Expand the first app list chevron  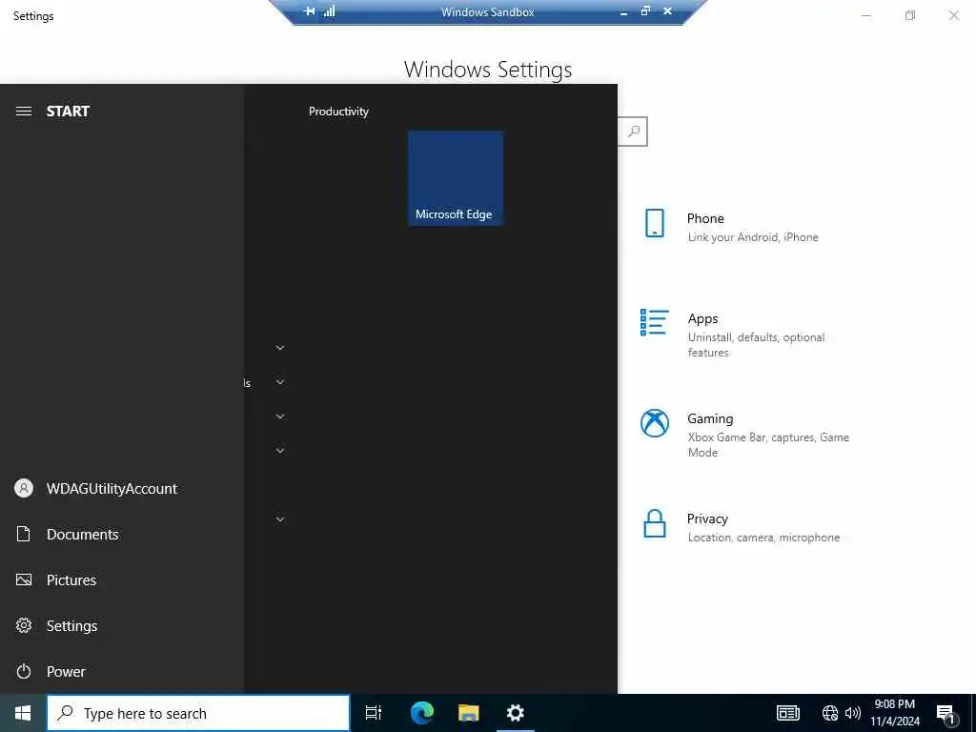[x=280, y=348]
